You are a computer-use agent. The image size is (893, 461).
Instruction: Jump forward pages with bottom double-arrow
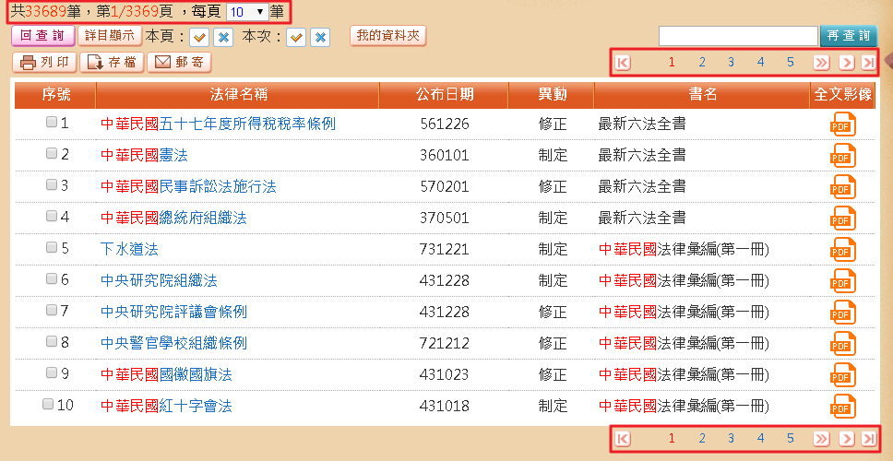click(x=820, y=439)
